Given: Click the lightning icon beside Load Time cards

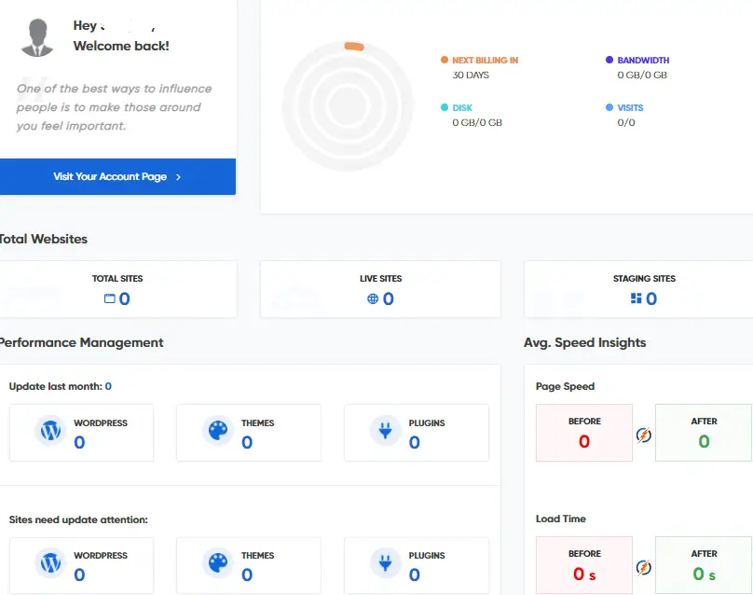Looking at the screenshot, I should [x=643, y=567].
